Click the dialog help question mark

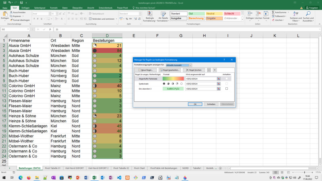tap(224, 60)
